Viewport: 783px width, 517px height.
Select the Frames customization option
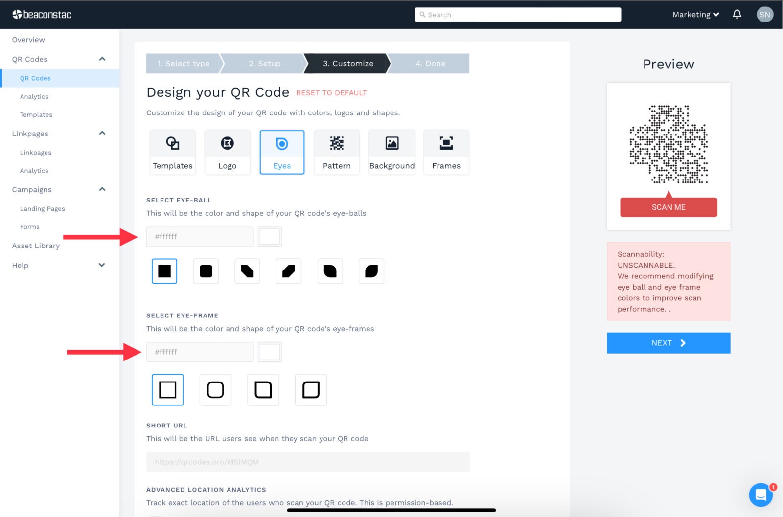(446, 152)
